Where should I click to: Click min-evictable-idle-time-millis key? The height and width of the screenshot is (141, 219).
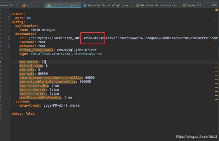click(x=48, y=82)
